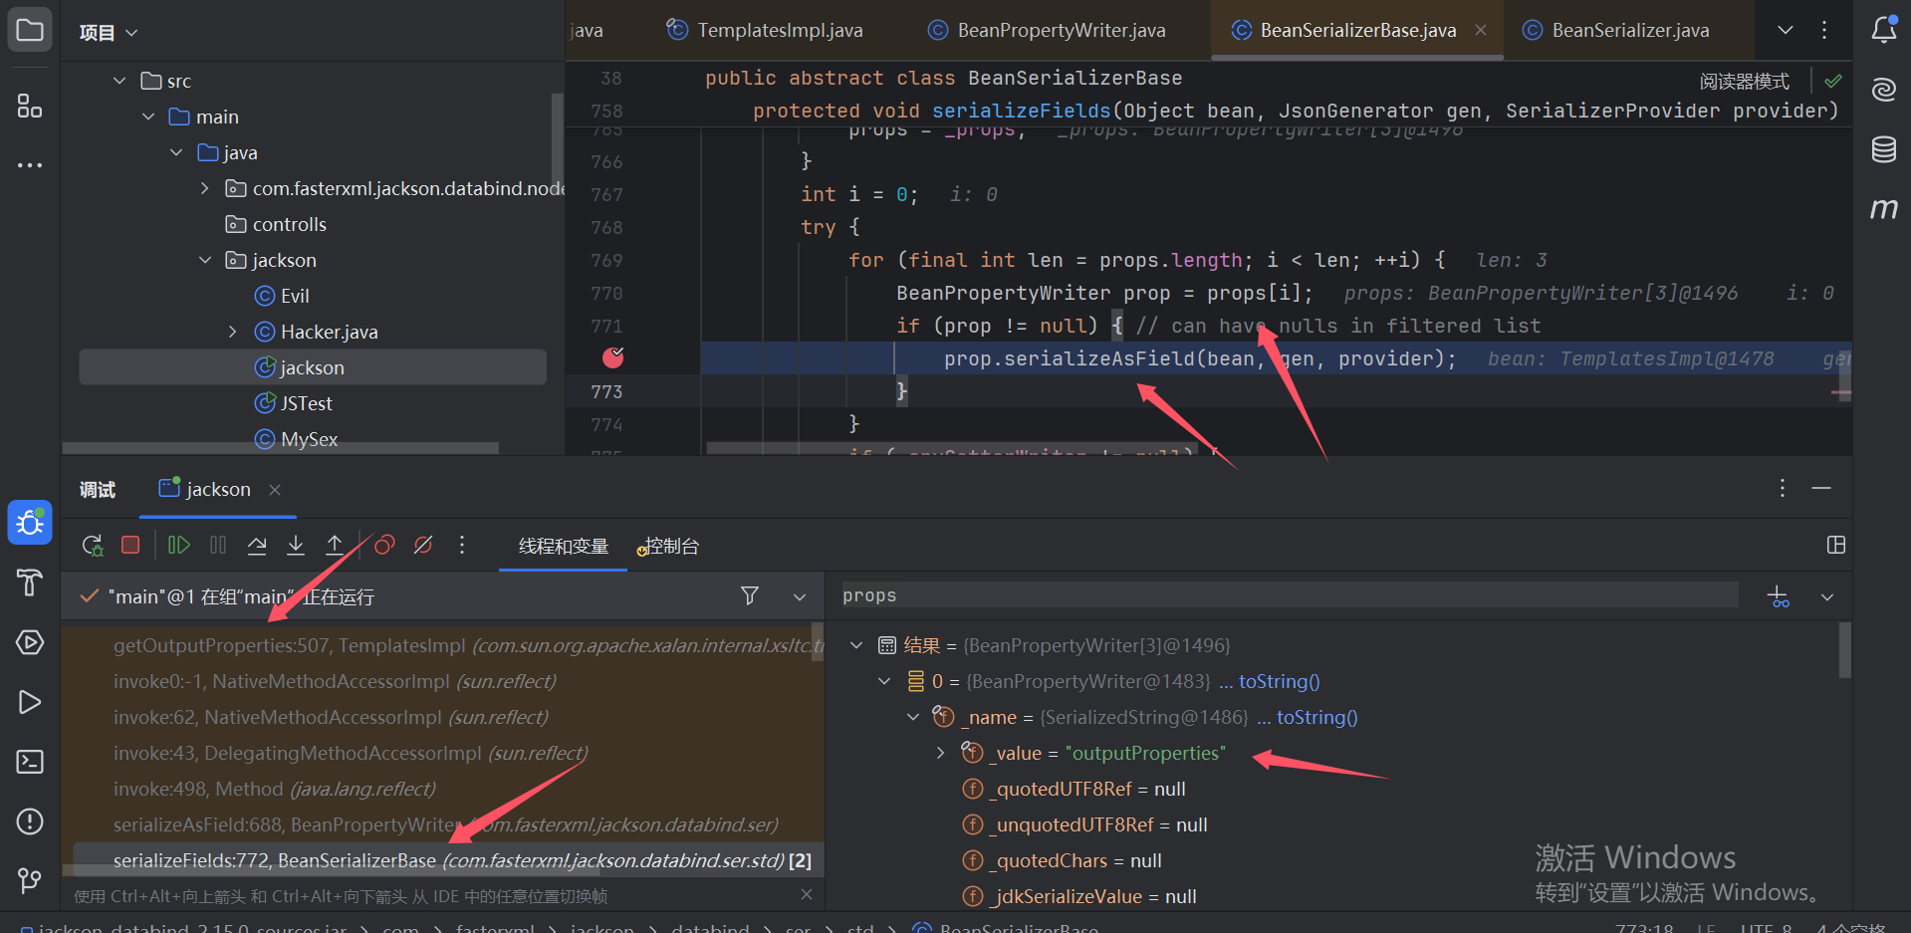This screenshot has height=933, width=1911.
Task: Step into the method call
Action: (296, 545)
